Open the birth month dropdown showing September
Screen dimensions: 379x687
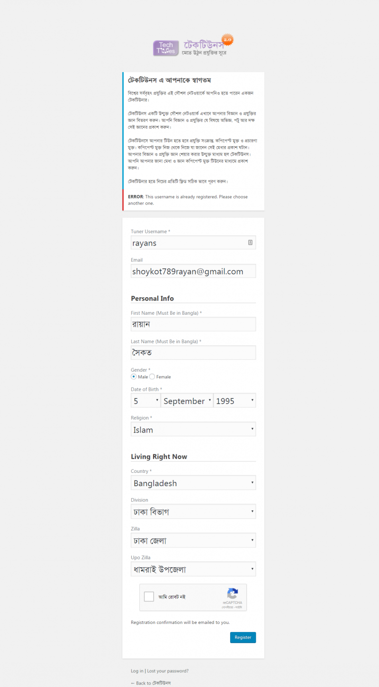point(187,401)
